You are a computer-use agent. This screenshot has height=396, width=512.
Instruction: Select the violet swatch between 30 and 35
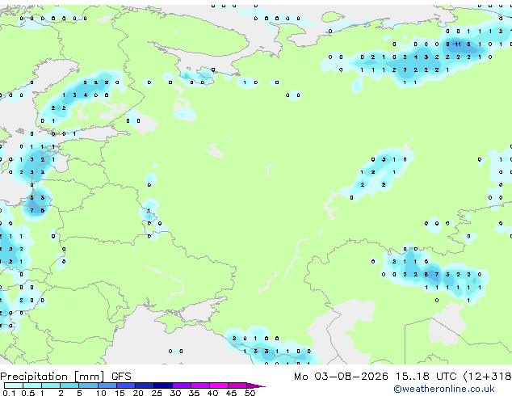[x=181, y=385]
